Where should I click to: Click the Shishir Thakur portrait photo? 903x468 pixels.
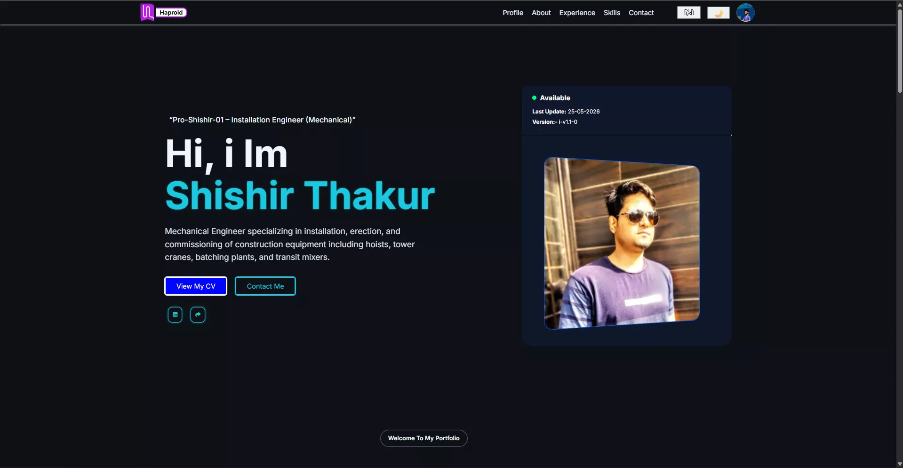click(622, 243)
